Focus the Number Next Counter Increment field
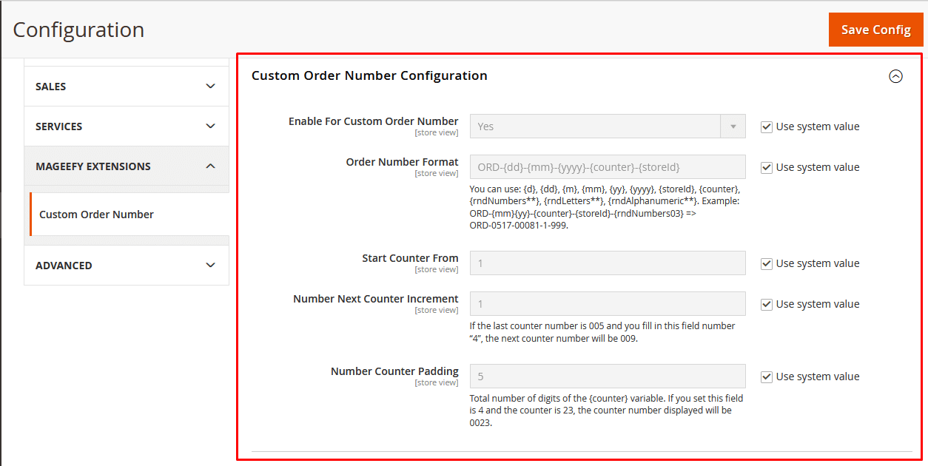 (x=607, y=304)
